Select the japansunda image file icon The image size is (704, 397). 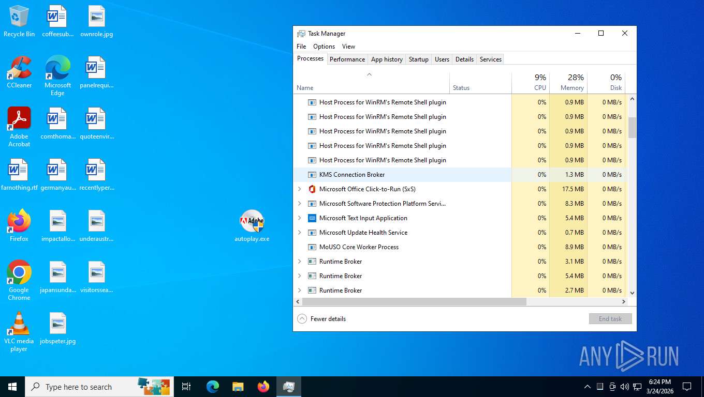pyautogui.click(x=57, y=277)
